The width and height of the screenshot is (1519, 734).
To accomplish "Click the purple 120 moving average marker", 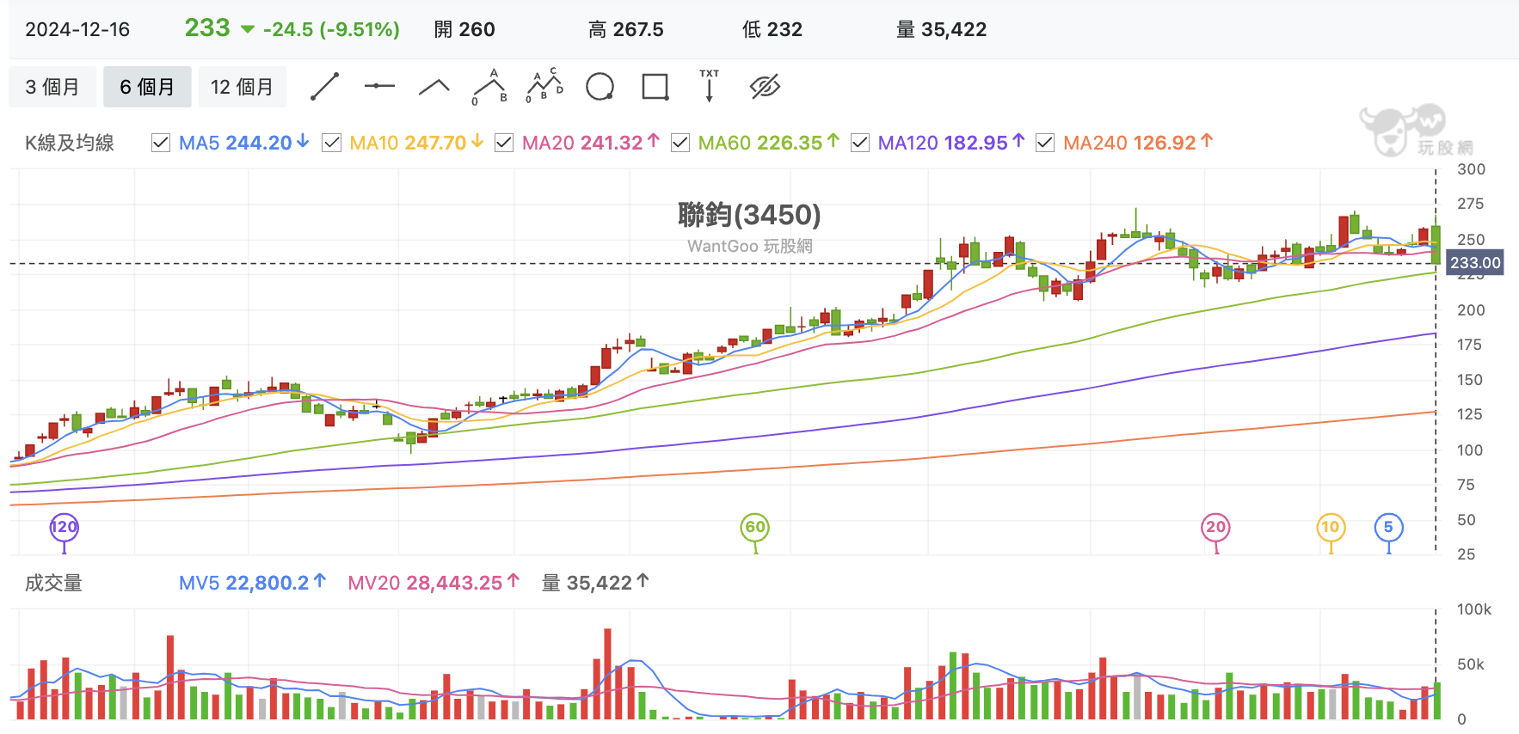I will pos(65,527).
